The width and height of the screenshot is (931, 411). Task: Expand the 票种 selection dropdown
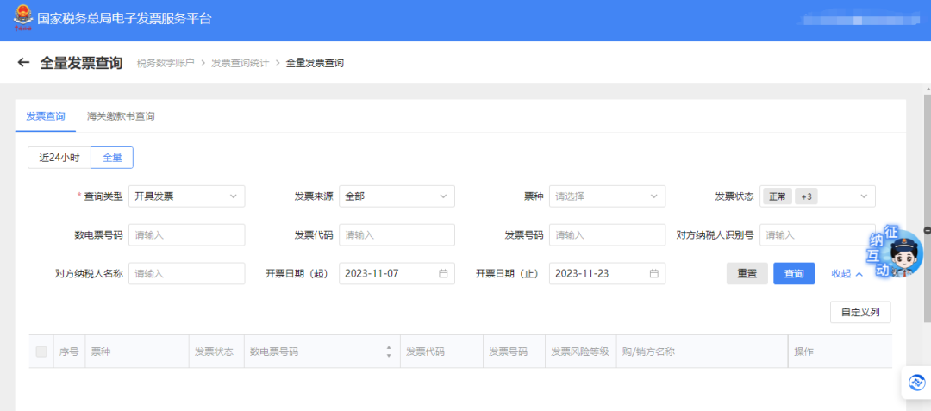click(x=607, y=196)
